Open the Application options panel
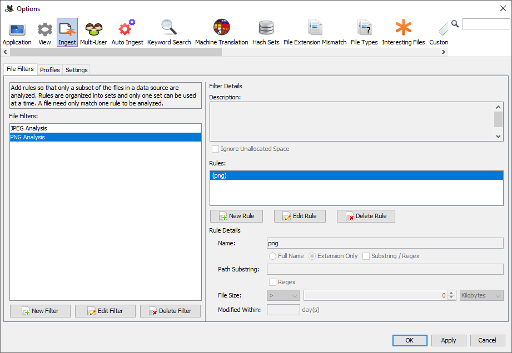This screenshot has width=512, height=353. click(17, 32)
